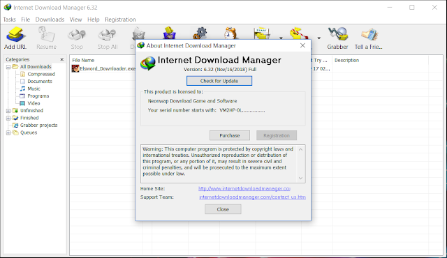Select the Video category

click(x=34, y=103)
